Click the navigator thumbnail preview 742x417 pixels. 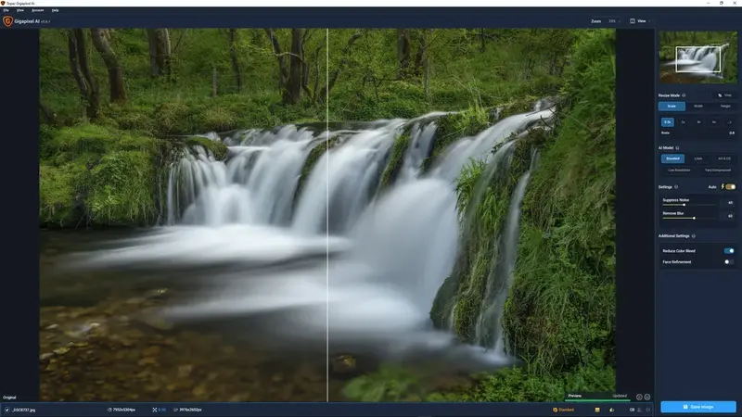(x=698, y=57)
